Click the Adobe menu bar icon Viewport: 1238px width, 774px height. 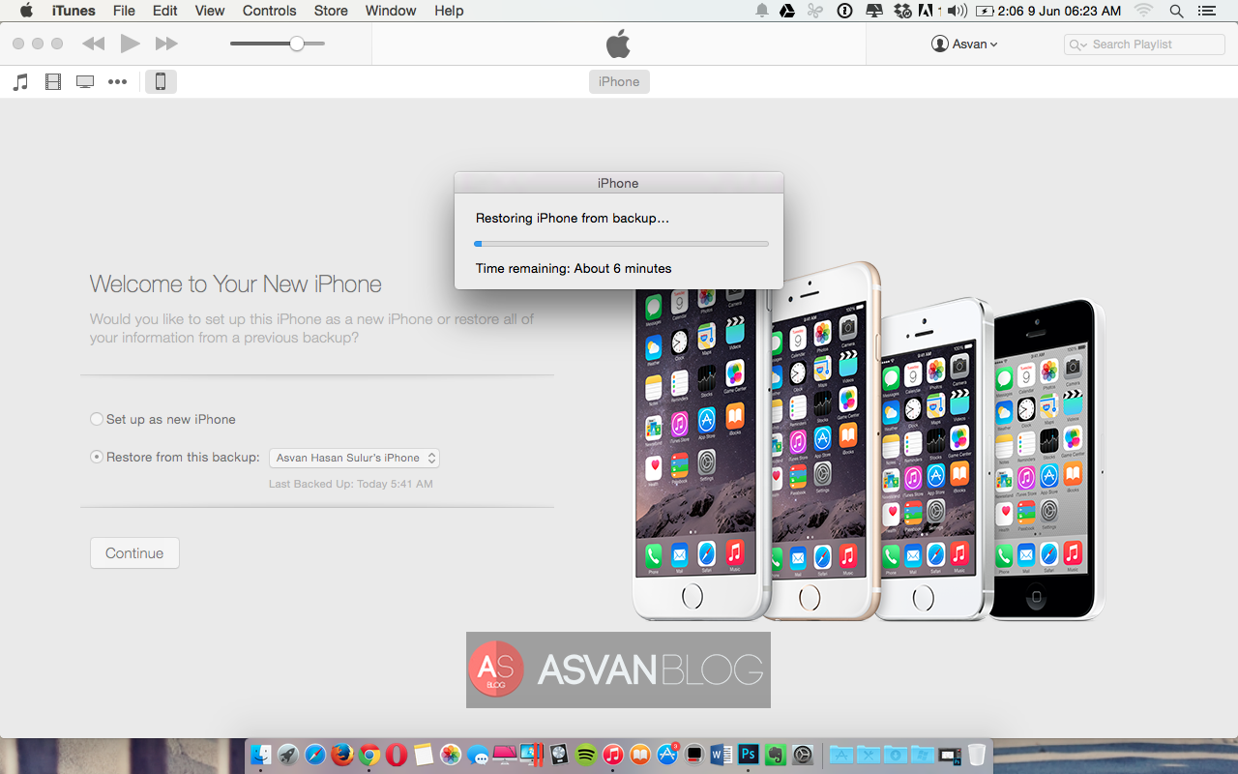pyautogui.click(x=927, y=11)
